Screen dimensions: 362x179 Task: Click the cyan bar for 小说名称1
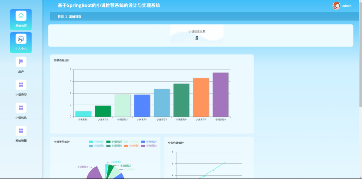[x=83, y=114]
